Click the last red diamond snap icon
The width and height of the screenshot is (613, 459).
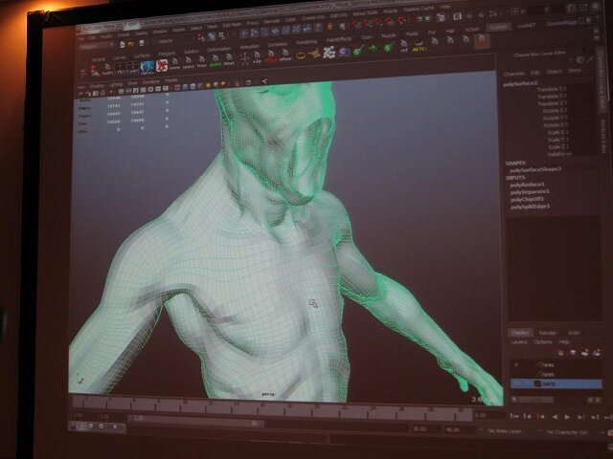tap(401, 19)
